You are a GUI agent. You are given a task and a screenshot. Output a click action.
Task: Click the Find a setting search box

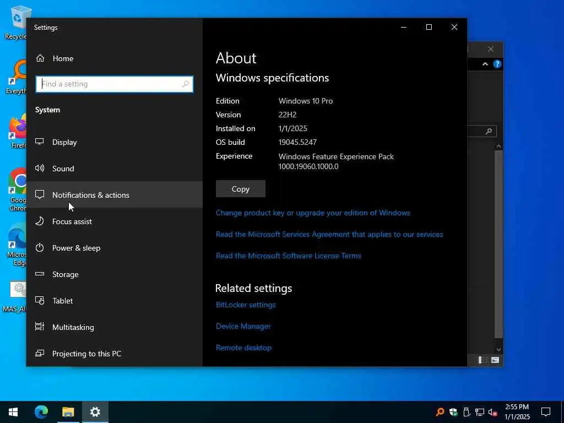click(x=115, y=84)
